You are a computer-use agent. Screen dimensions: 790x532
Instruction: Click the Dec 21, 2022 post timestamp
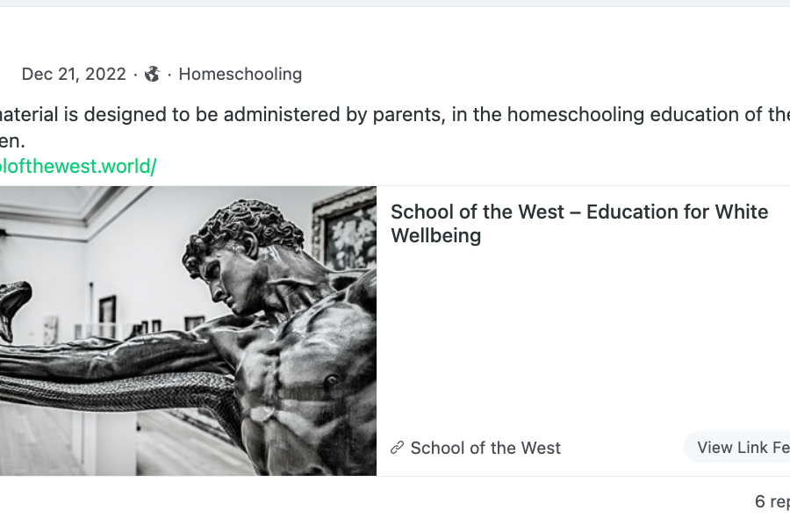point(74,74)
